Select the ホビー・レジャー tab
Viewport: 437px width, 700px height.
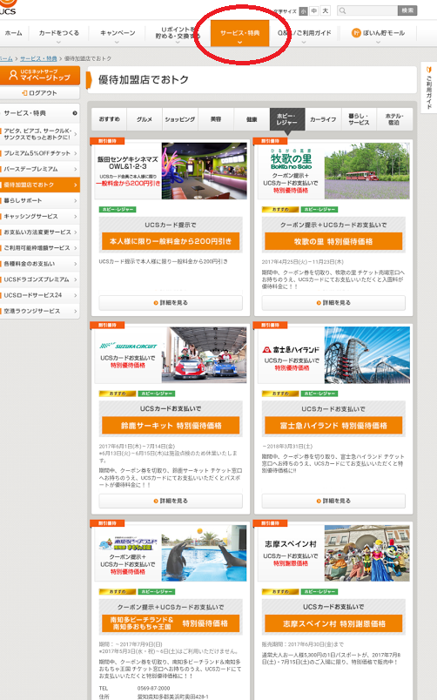(287, 119)
